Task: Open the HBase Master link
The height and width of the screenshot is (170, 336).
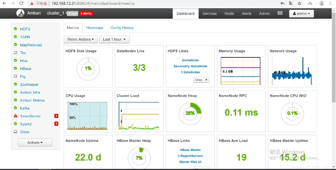Action: (190, 150)
